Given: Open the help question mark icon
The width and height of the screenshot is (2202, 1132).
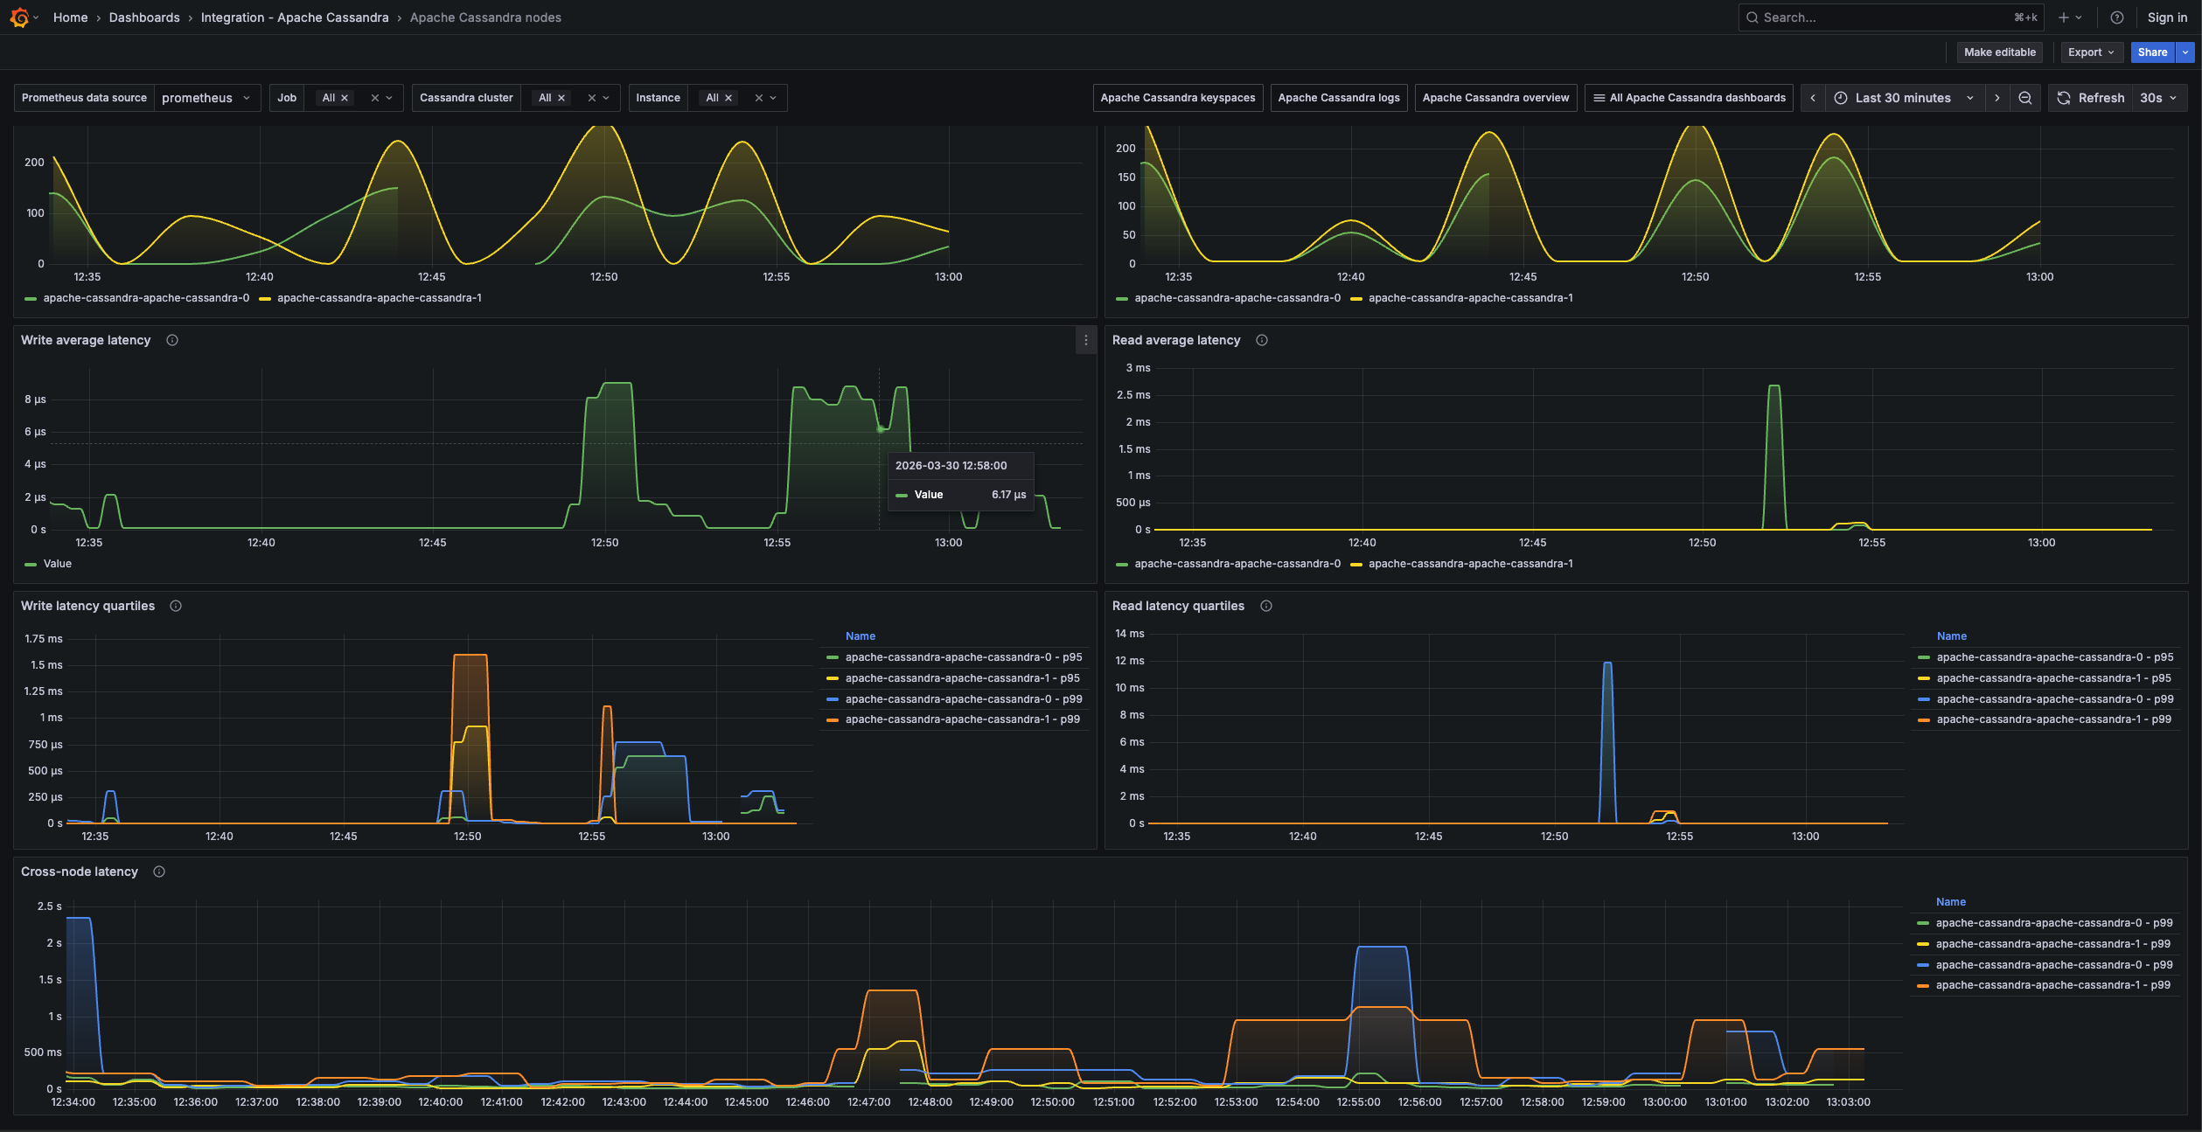Looking at the screenshot, I should [x=2117, y=17].
